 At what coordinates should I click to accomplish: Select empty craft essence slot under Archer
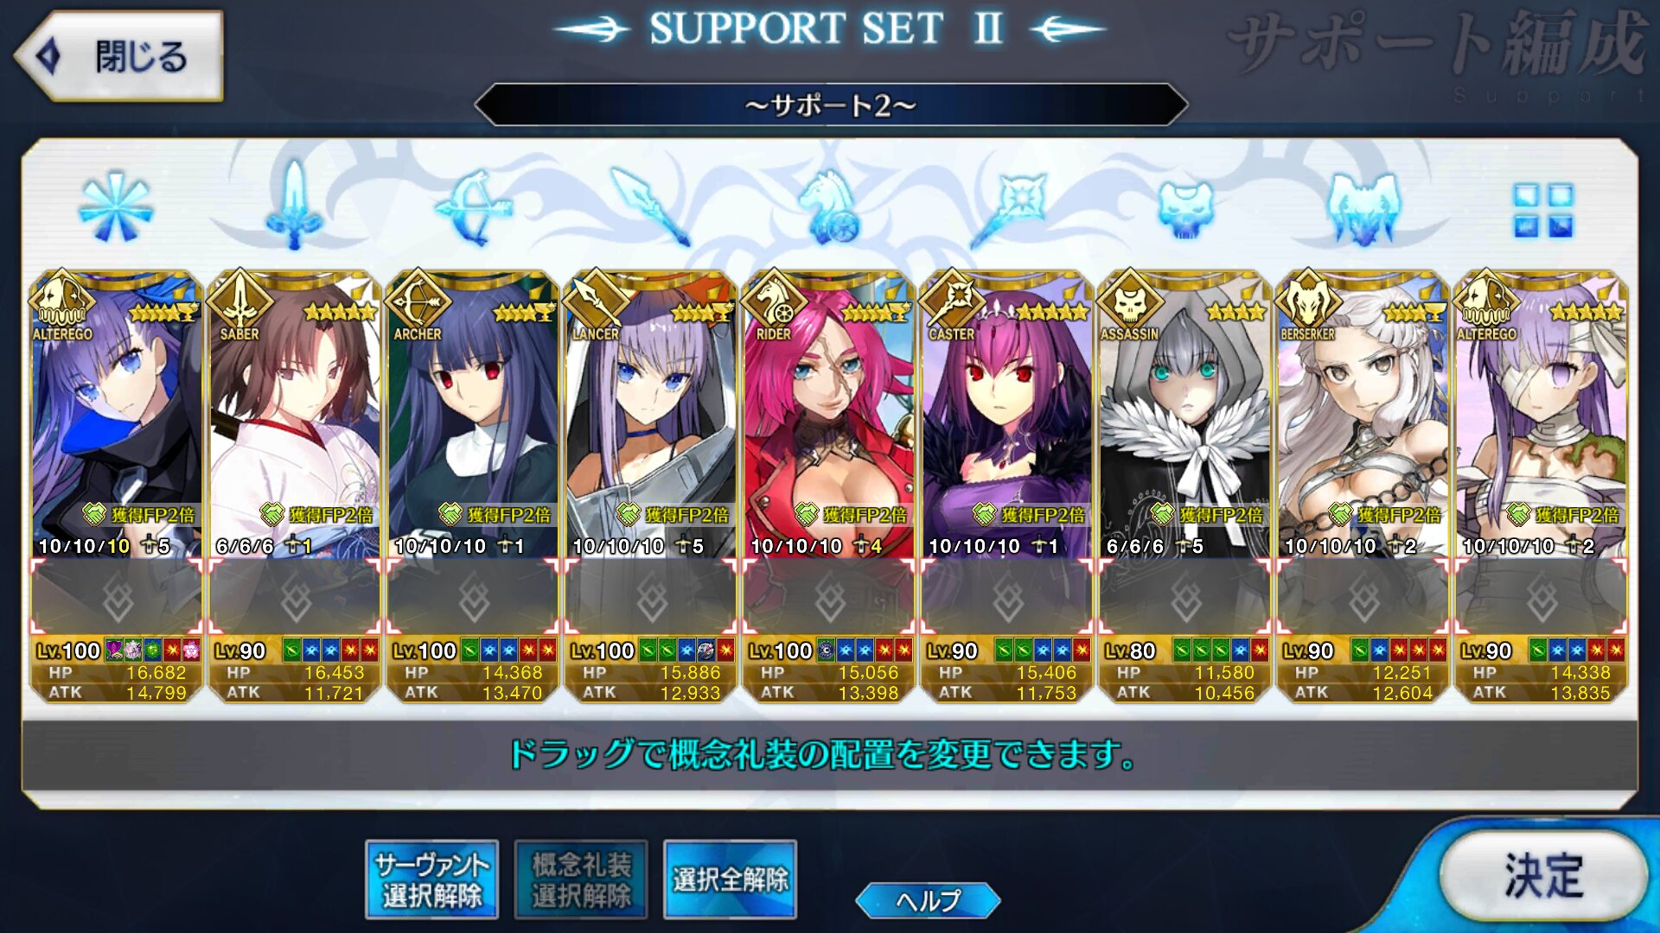point(473,598)
